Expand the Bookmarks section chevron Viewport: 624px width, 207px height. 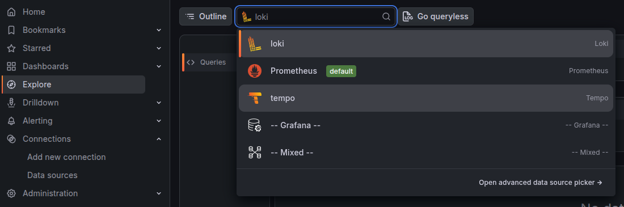click(159, 30)
